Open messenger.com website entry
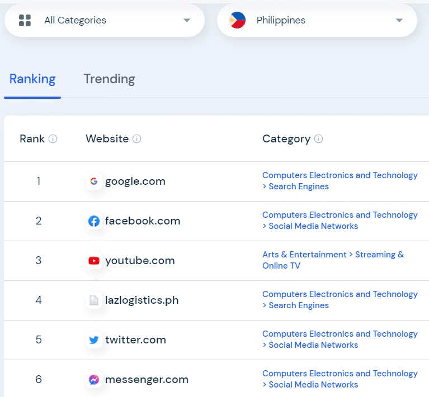This screenshot has height=397, width=429. click(x=147, y=380)
